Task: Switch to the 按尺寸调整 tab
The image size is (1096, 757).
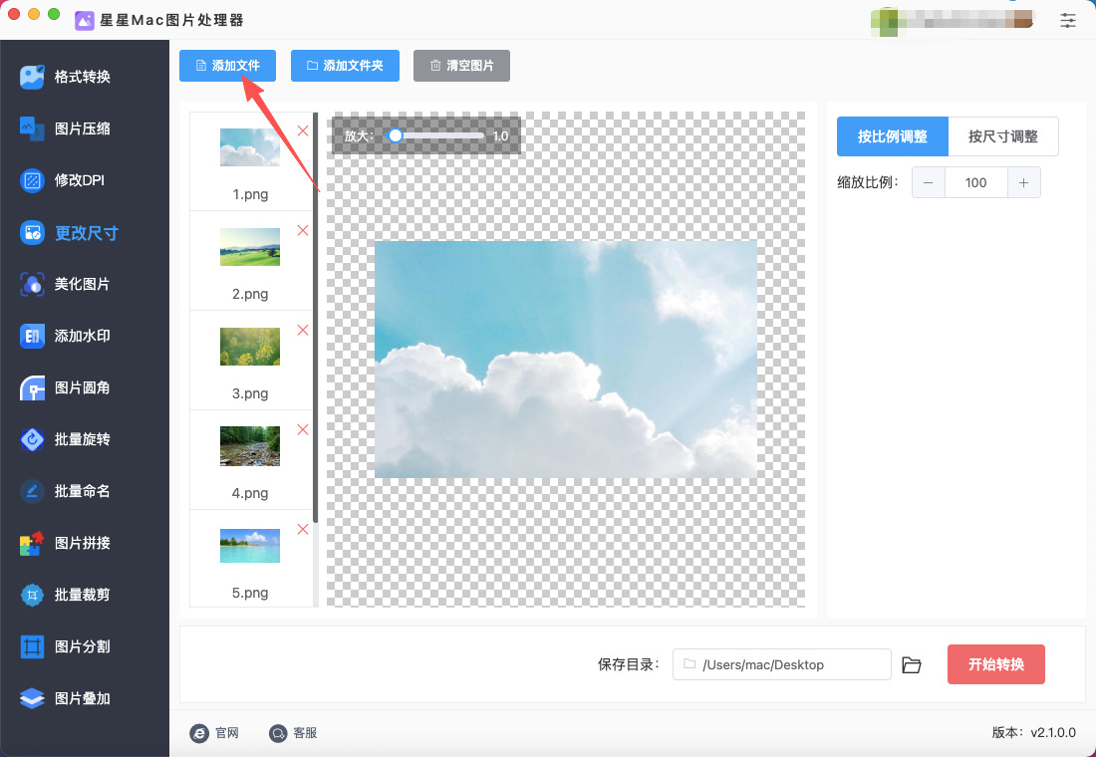Action: pyautogui.click(x=1003, y=136)
